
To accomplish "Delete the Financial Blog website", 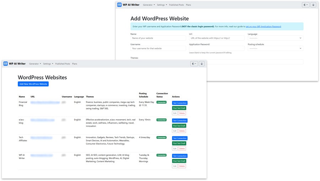I will [182, 113].
